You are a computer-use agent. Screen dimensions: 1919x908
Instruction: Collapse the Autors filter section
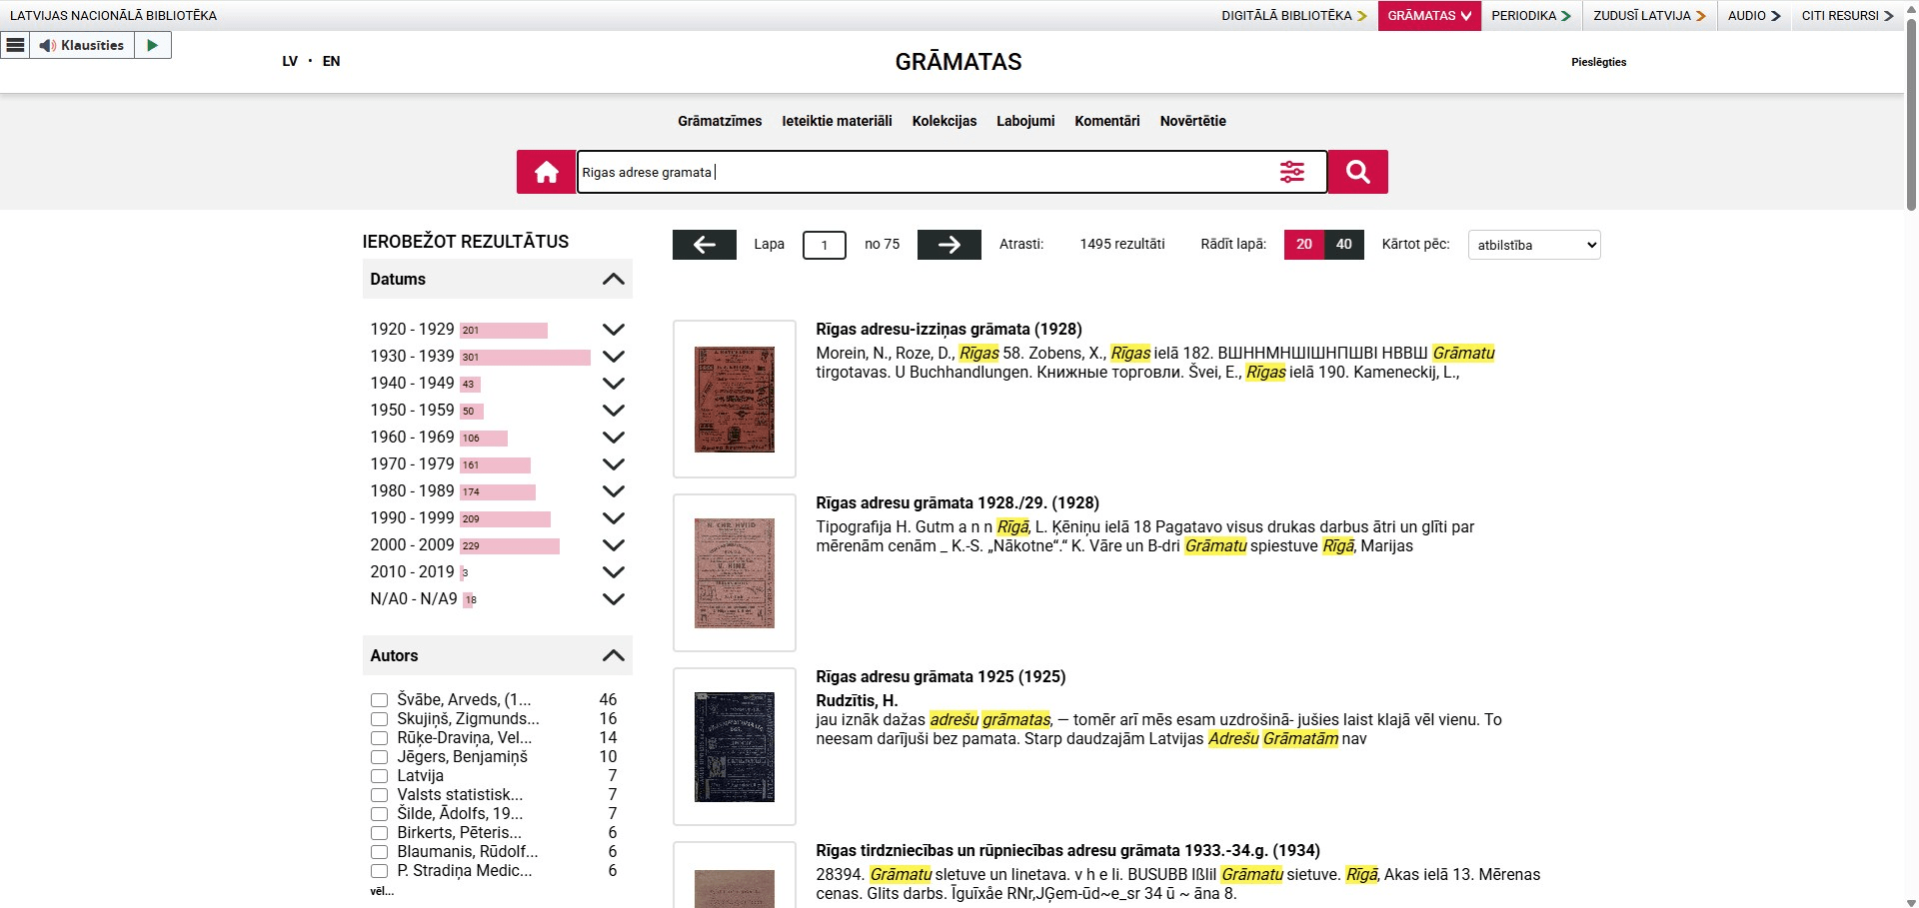[x=614, y=655]
